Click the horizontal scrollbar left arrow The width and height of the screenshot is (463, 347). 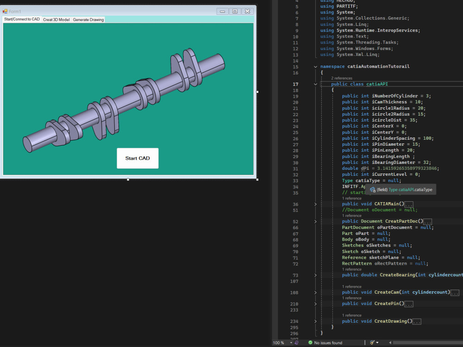[390, 342]
